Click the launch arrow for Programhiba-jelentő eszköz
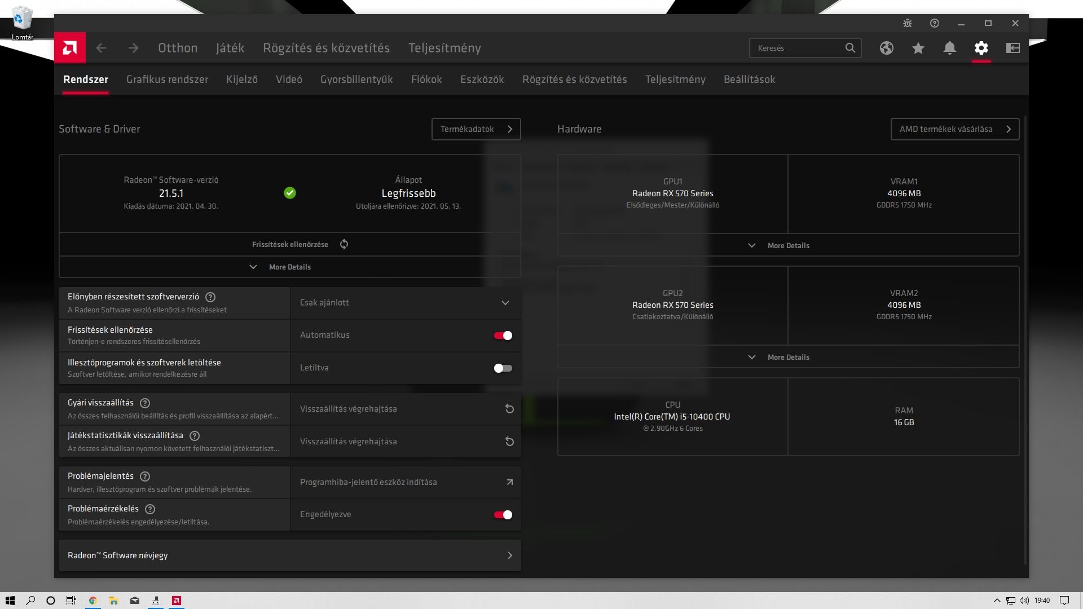 (x=509, y=482)
